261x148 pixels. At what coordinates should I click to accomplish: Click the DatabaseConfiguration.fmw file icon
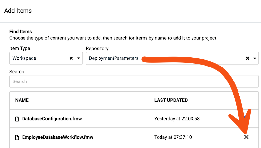tap(17, 119)
